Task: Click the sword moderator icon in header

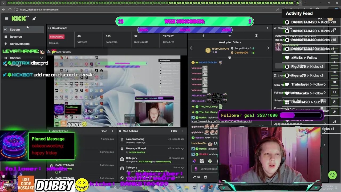Action: 34,19
